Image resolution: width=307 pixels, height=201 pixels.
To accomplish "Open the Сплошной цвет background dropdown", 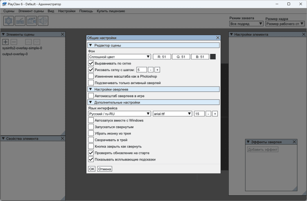I will pos(120,57).
